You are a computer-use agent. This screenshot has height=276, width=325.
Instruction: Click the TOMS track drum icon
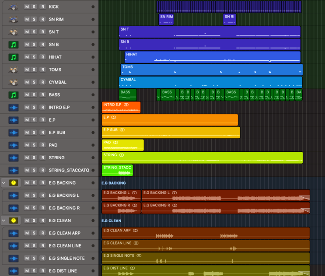[13, 70]
